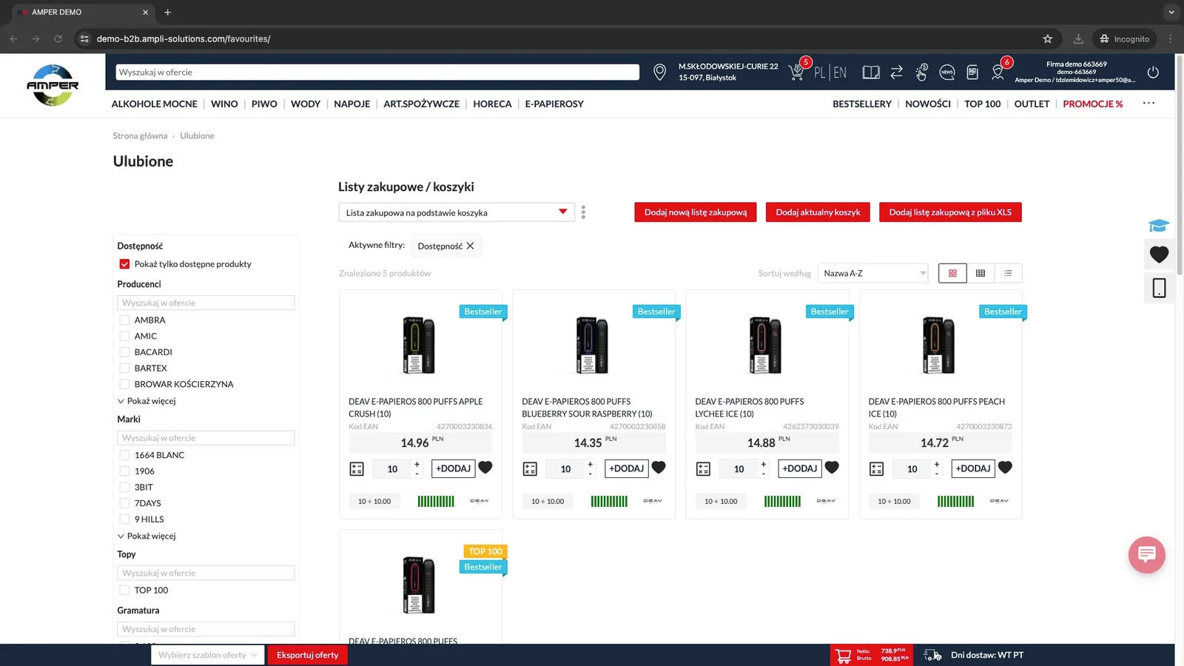Screen dimensions: 1184x666
Task: Open the shopping basket icon in header
Action: 797,72
